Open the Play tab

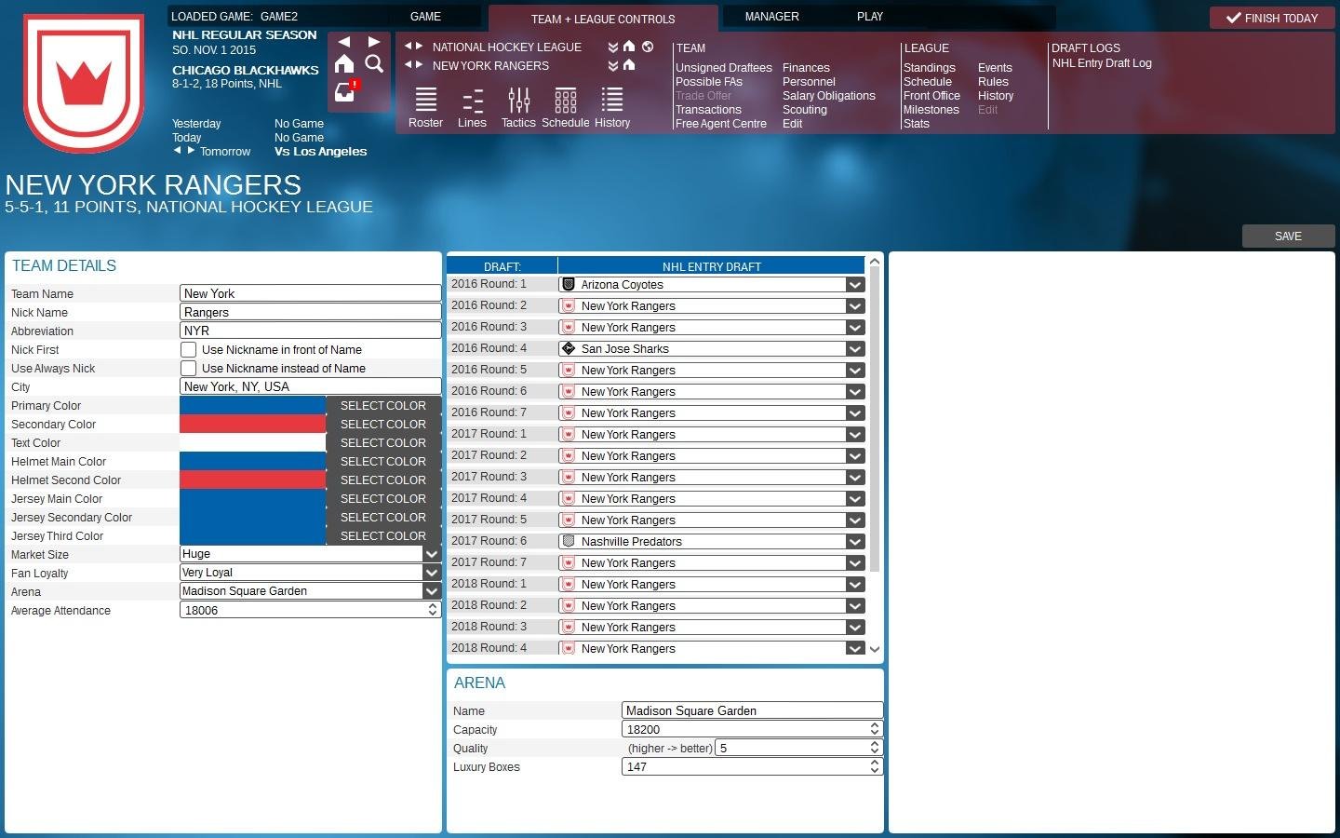tap(869, 16)
